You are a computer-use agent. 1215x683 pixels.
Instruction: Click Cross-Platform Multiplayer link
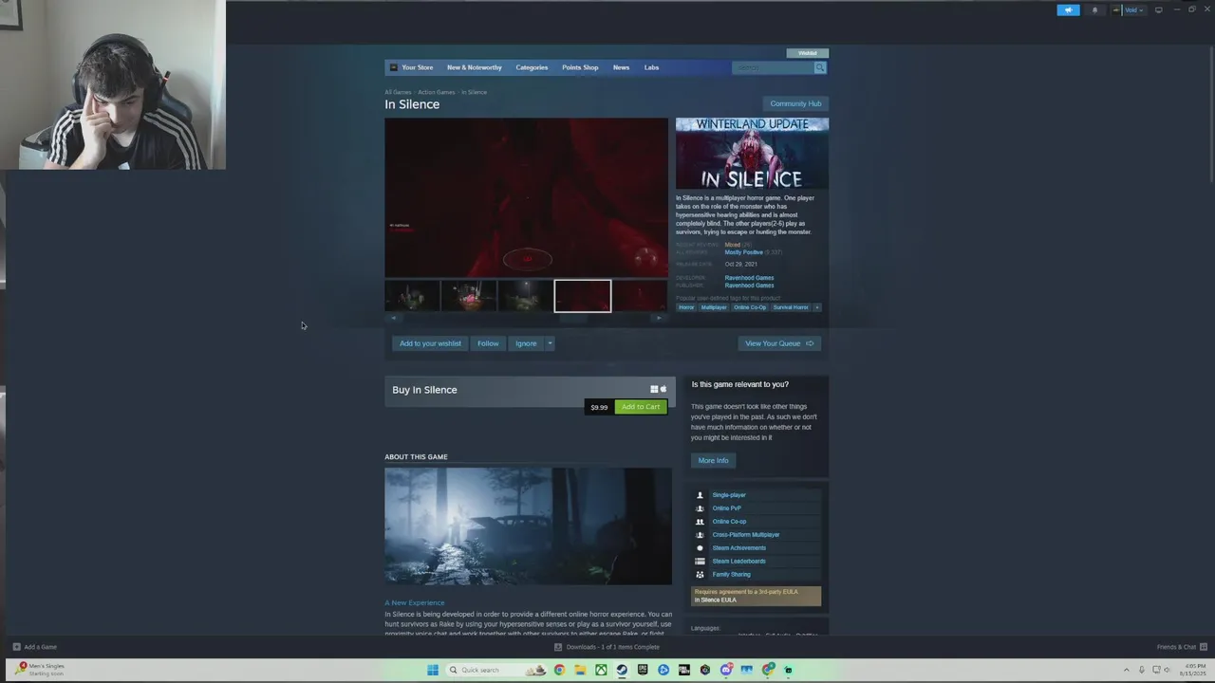click(x=746, y=535)
